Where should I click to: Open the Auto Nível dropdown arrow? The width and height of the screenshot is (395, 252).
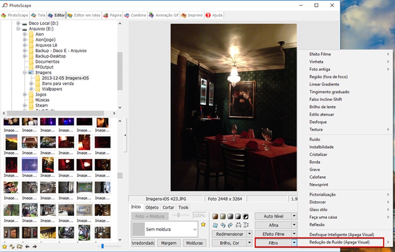(x=294, y=216)
